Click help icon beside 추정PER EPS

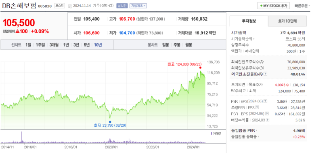point(257,108)
